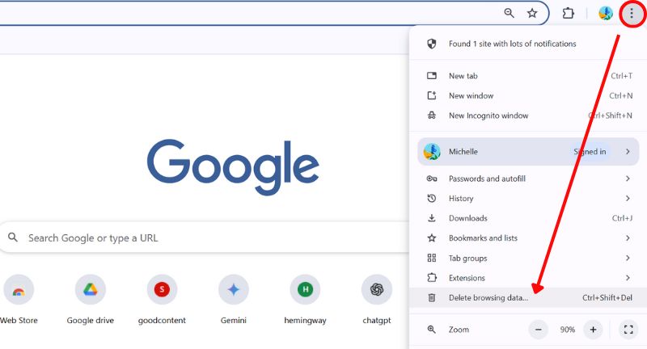Open the Extensions puzzle icon in toolbar
647x349 pixels.
point(569,14)
